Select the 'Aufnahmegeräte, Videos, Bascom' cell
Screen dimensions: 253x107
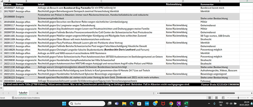[x=220, y=70]
